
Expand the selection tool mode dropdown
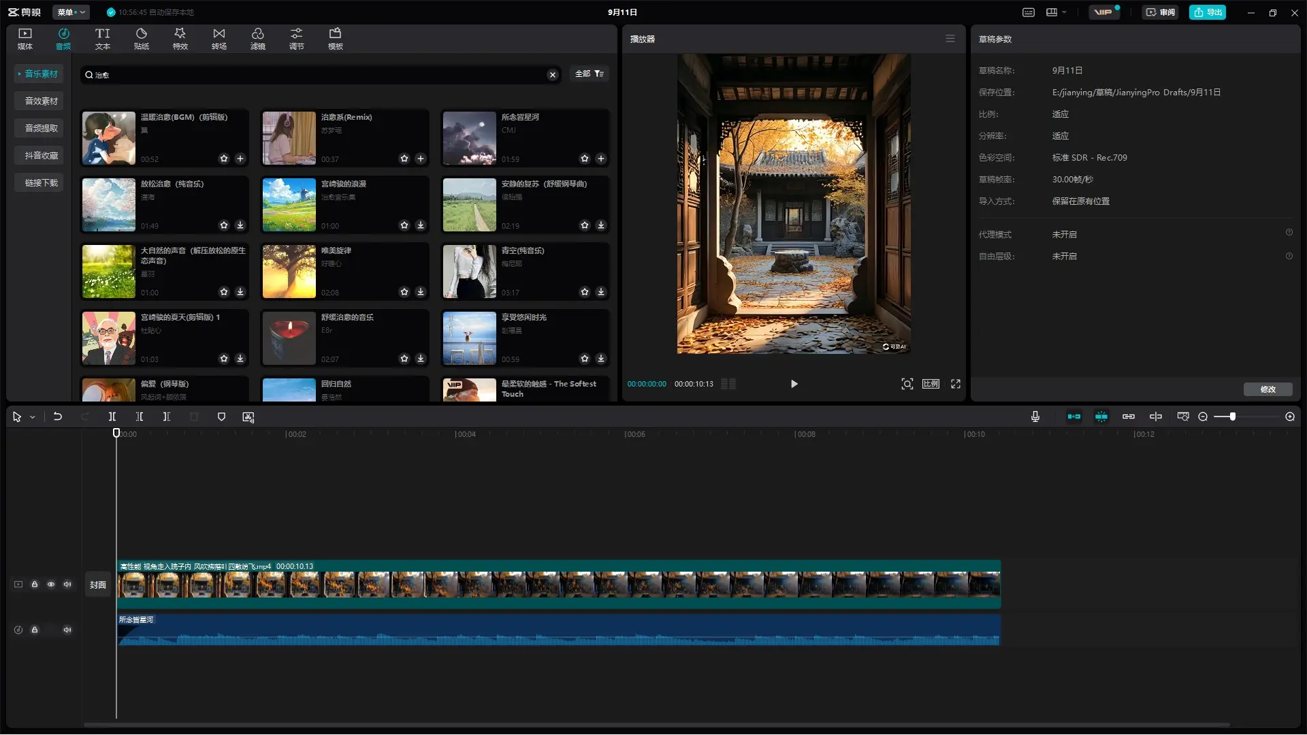(32, 417)
